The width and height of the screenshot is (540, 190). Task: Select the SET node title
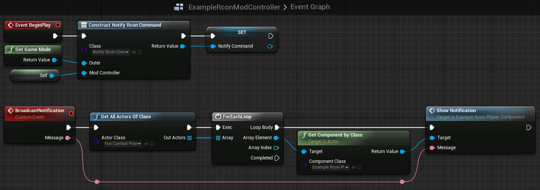[242, 32]
